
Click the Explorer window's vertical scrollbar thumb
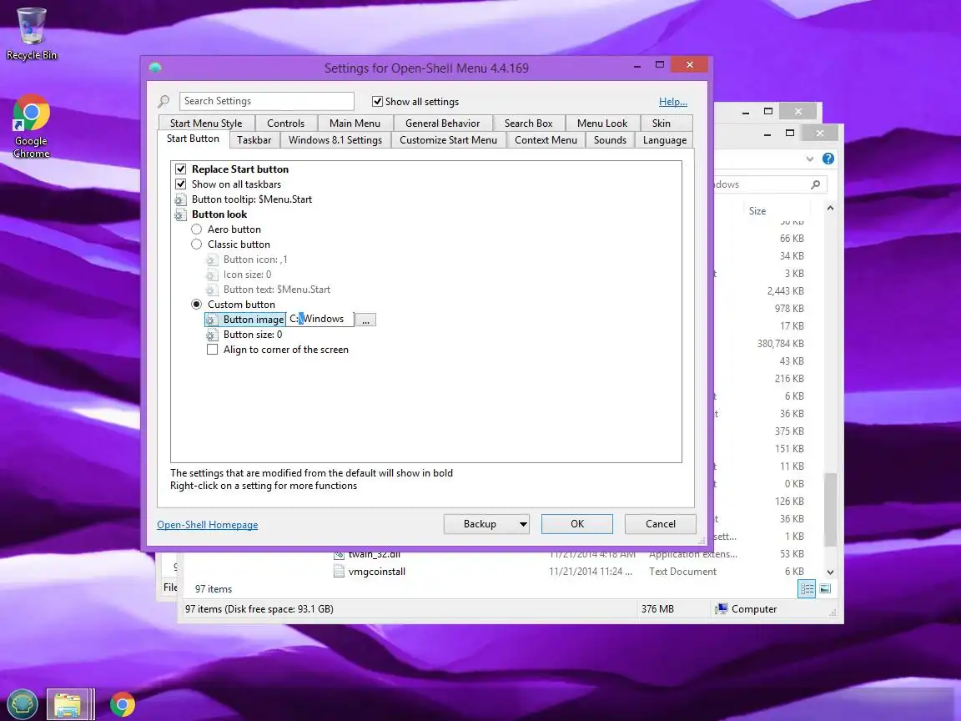(830, 509)
